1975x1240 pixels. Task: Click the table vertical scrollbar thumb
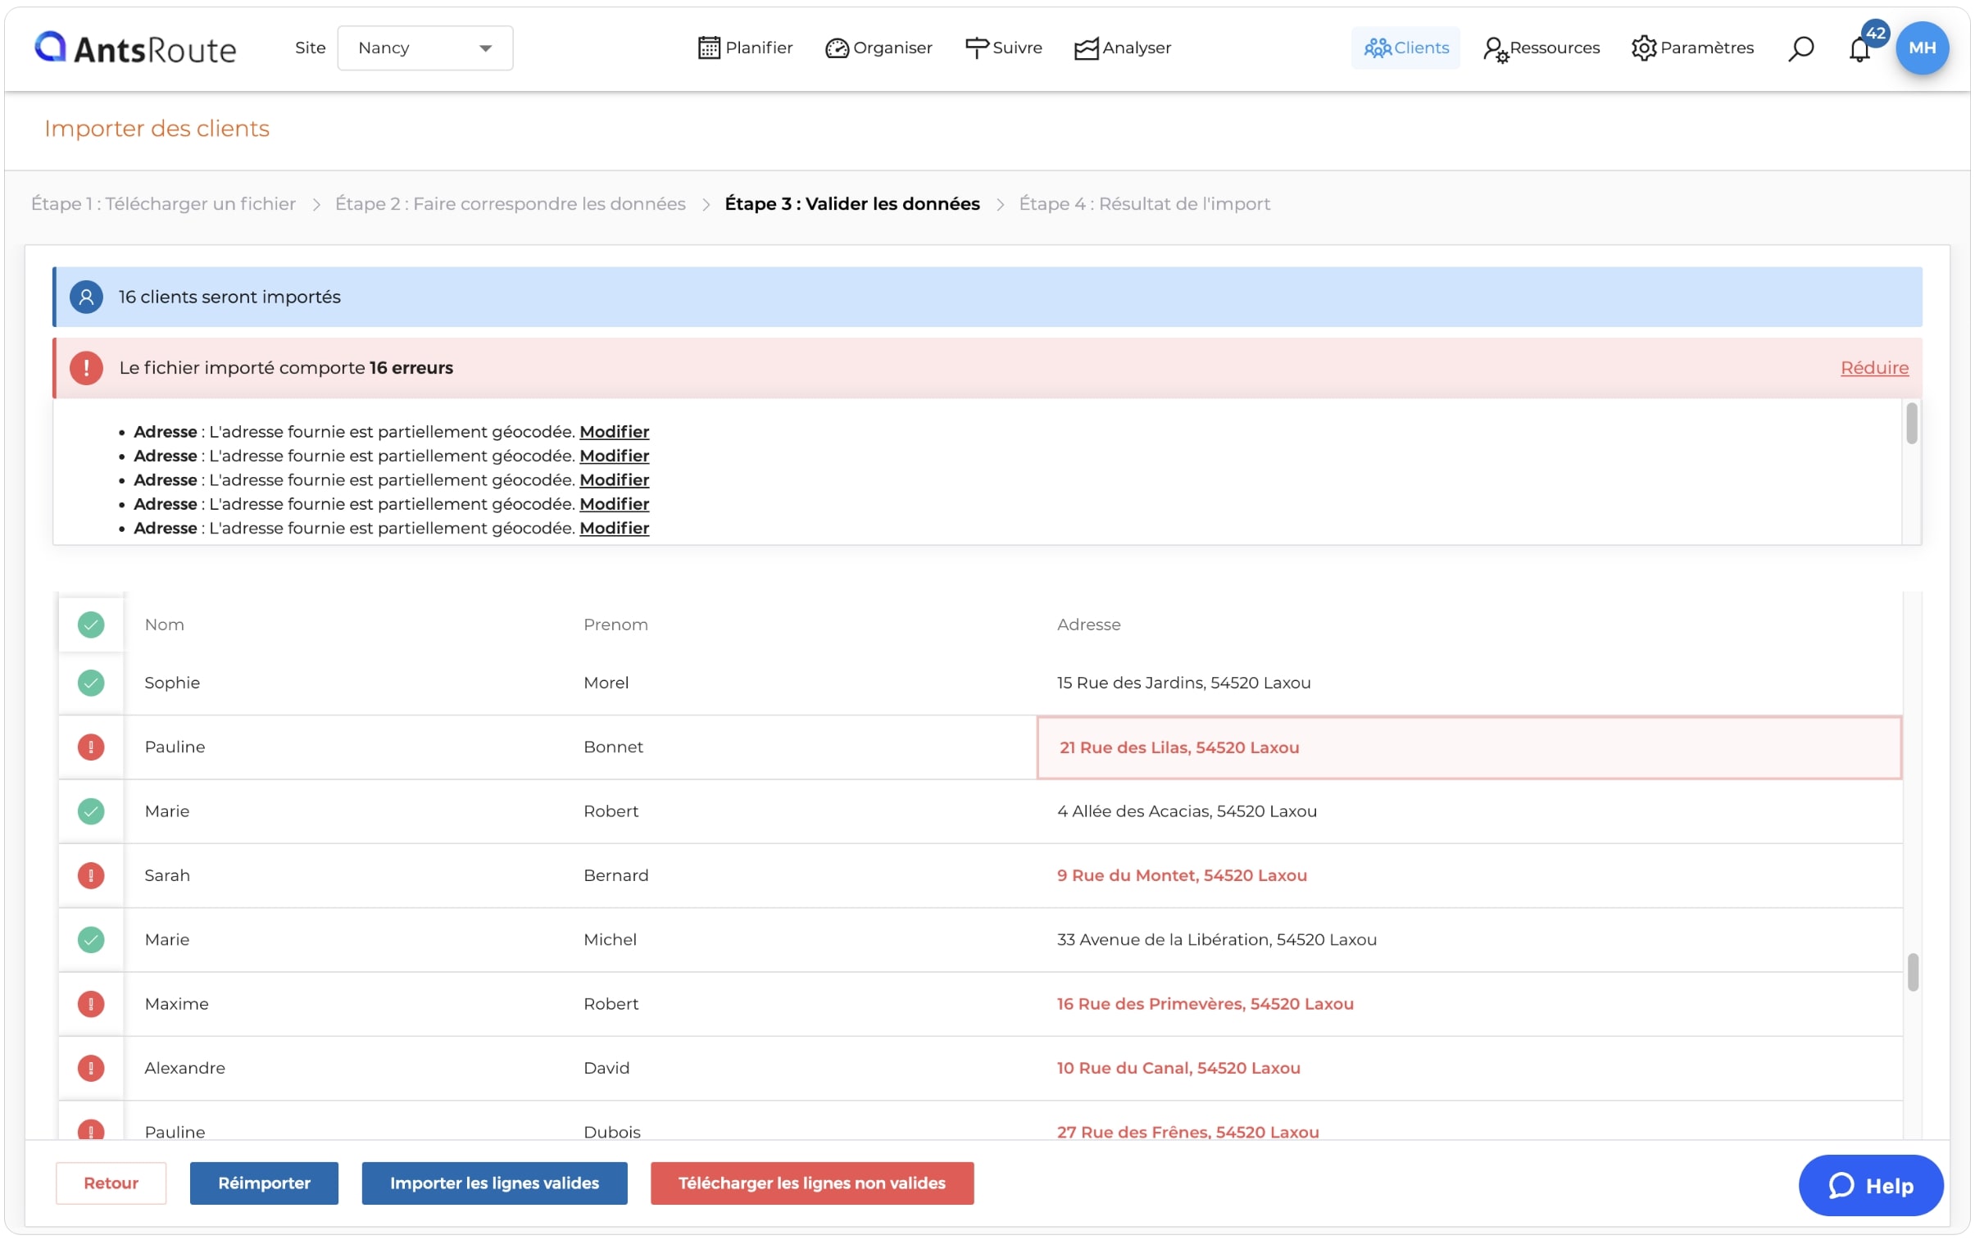[x=1912, y=972]
